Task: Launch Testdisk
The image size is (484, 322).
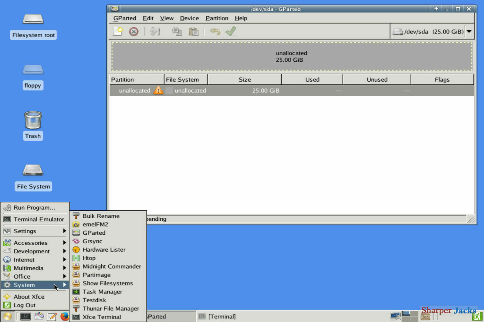Action: click(108, 300)
